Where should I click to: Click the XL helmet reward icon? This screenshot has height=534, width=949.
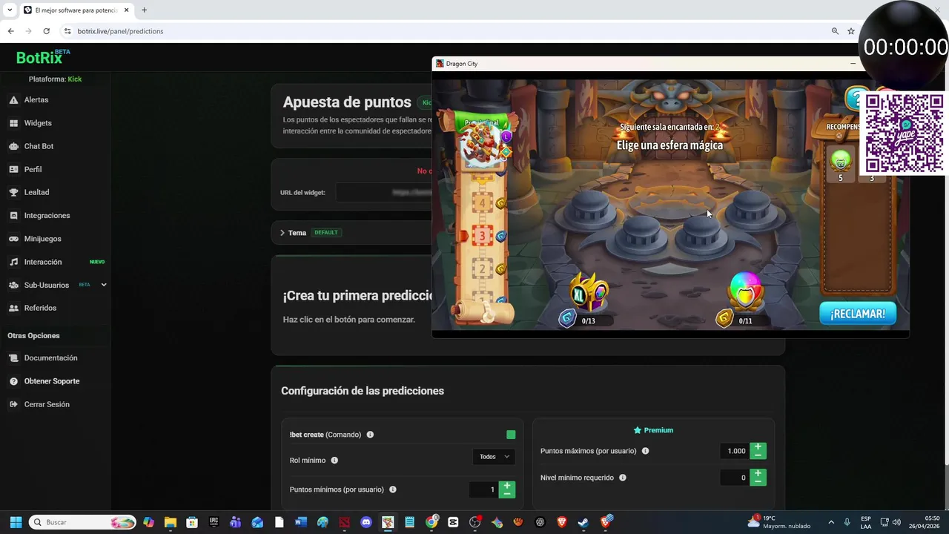pyautogui.click(x=589, y=293)
